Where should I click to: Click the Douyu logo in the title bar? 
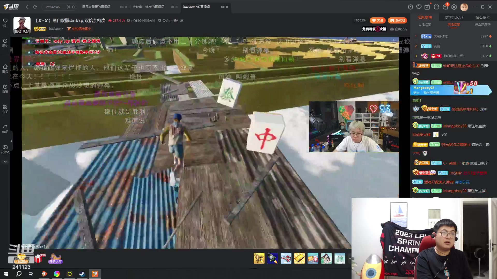[11, 7]
